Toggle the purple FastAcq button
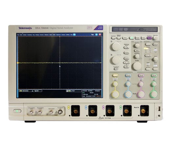Viewport: 171px width, 146px height. point(149,38)
